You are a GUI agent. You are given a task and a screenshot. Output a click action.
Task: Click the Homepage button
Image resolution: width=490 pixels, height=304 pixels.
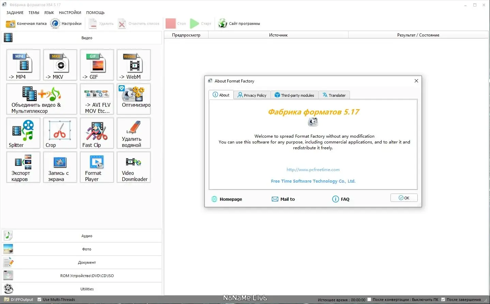coord(227,199)
